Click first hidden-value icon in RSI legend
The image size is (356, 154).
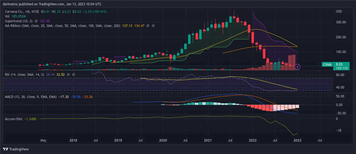click(69, 75)
